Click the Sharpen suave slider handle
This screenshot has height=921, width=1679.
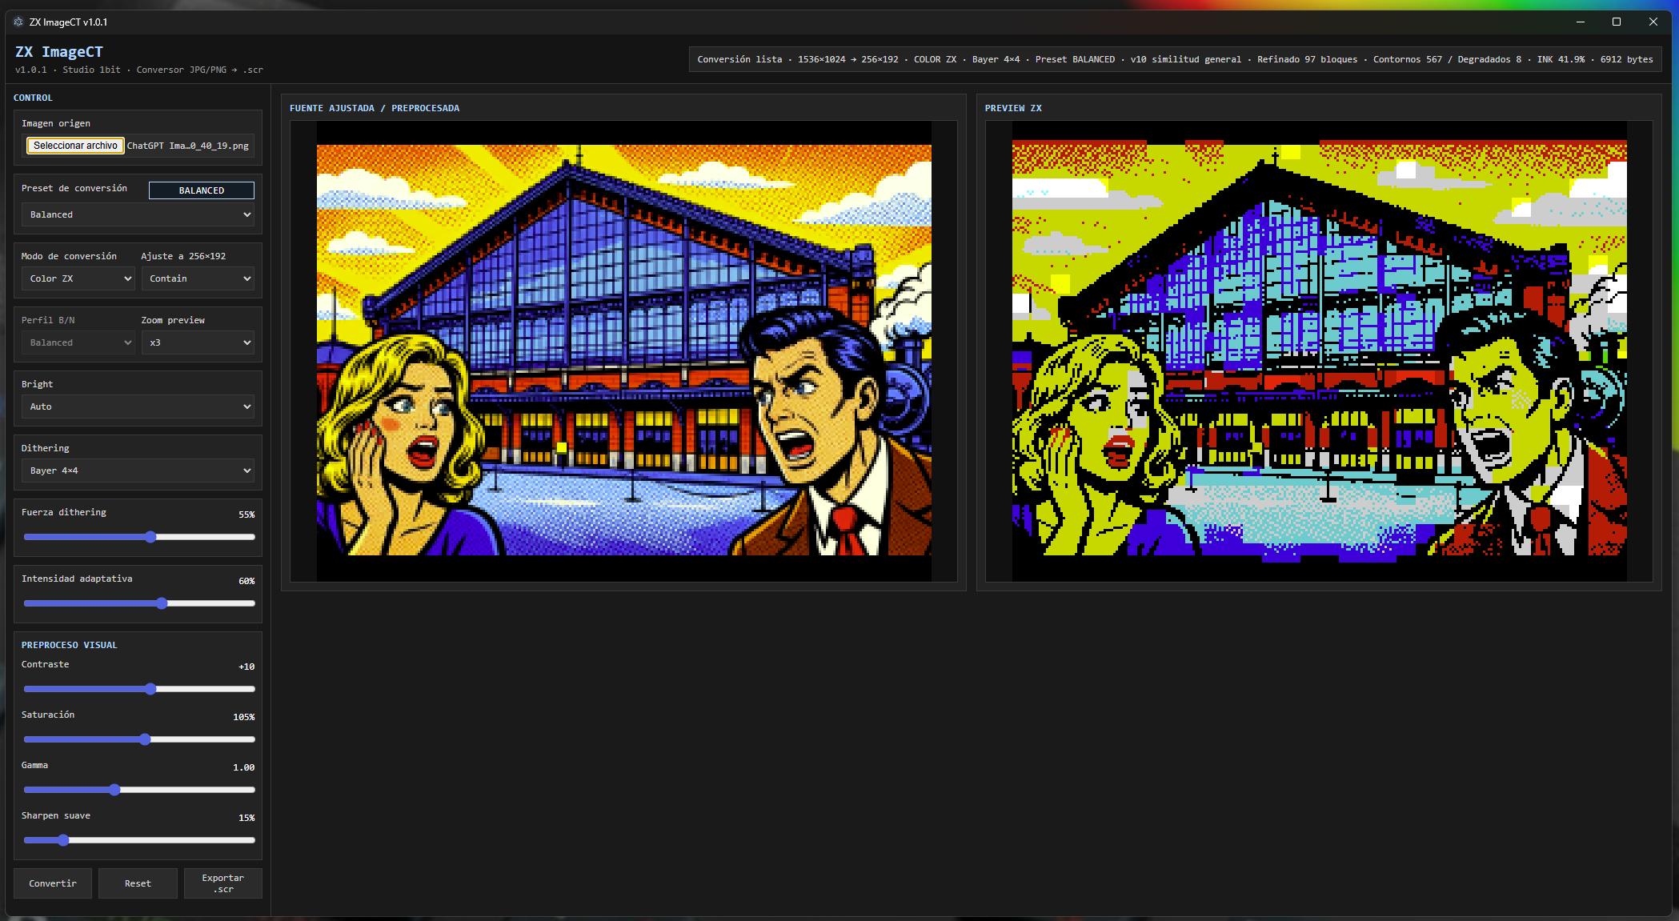[x=63, y=840]
